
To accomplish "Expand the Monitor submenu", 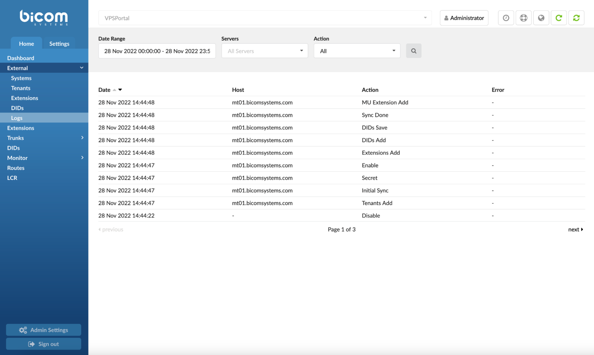I will pyautogui.click(x=44, y=158).
